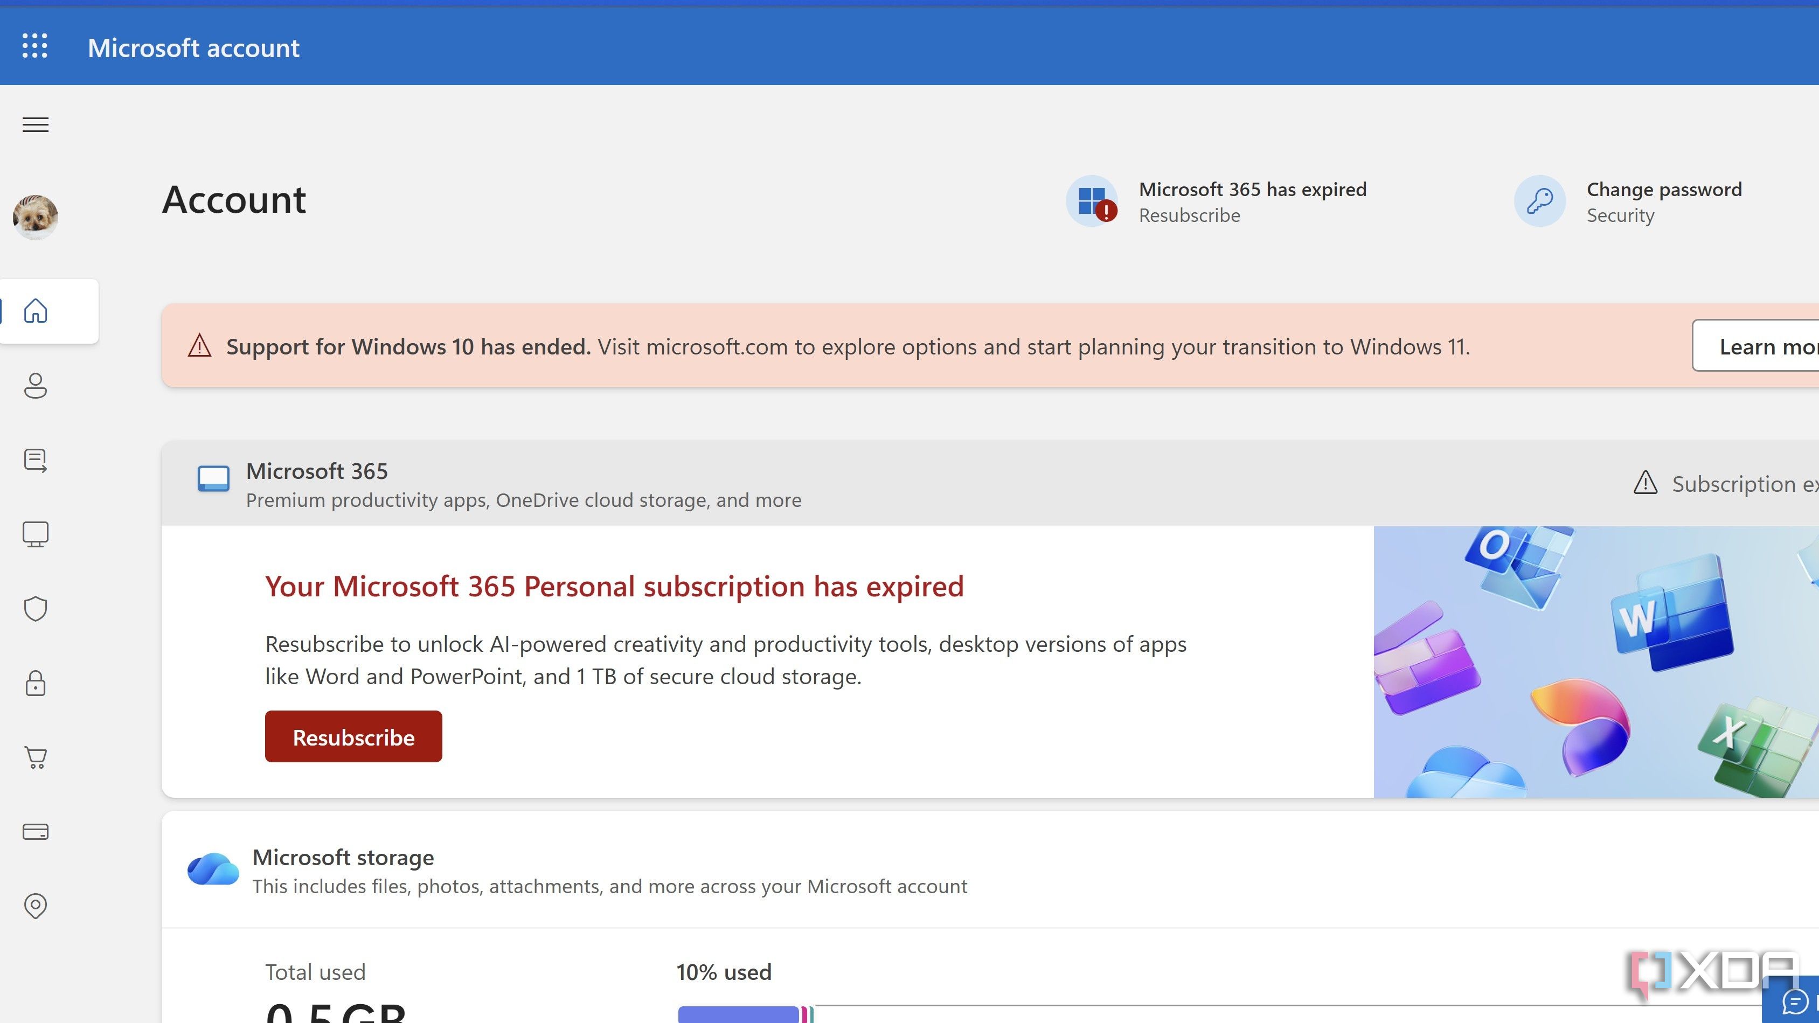Click Learn more on Windows 10 banner
Image resolution: width=1819 pixels, height=1023 pixels.
pos(1755,346)
